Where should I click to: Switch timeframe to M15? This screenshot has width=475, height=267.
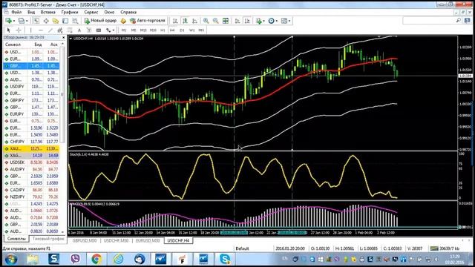click(143, 30)
